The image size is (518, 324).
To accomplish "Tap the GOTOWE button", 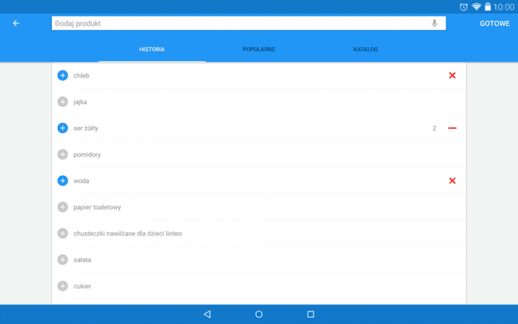I will 495,23.
